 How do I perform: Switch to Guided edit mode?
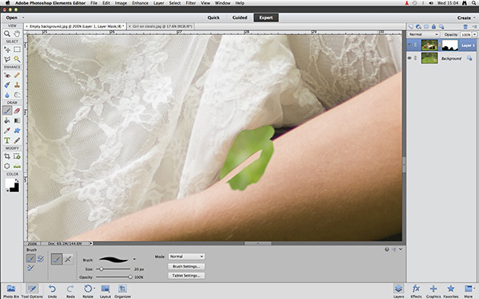(x=239, y=18)
